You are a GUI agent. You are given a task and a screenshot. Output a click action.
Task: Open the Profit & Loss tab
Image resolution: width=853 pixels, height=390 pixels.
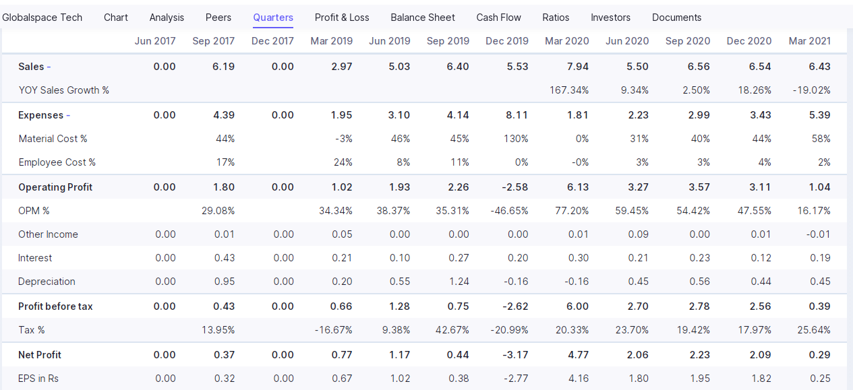coord(342,18)
